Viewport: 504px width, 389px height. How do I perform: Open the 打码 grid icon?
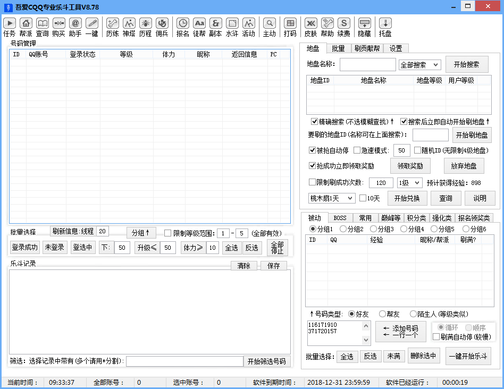click(290, 27)
